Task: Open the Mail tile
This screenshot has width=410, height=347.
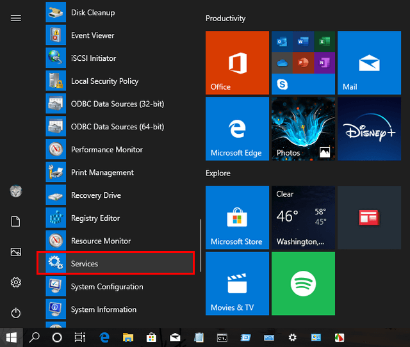Action: pos(369,63)
